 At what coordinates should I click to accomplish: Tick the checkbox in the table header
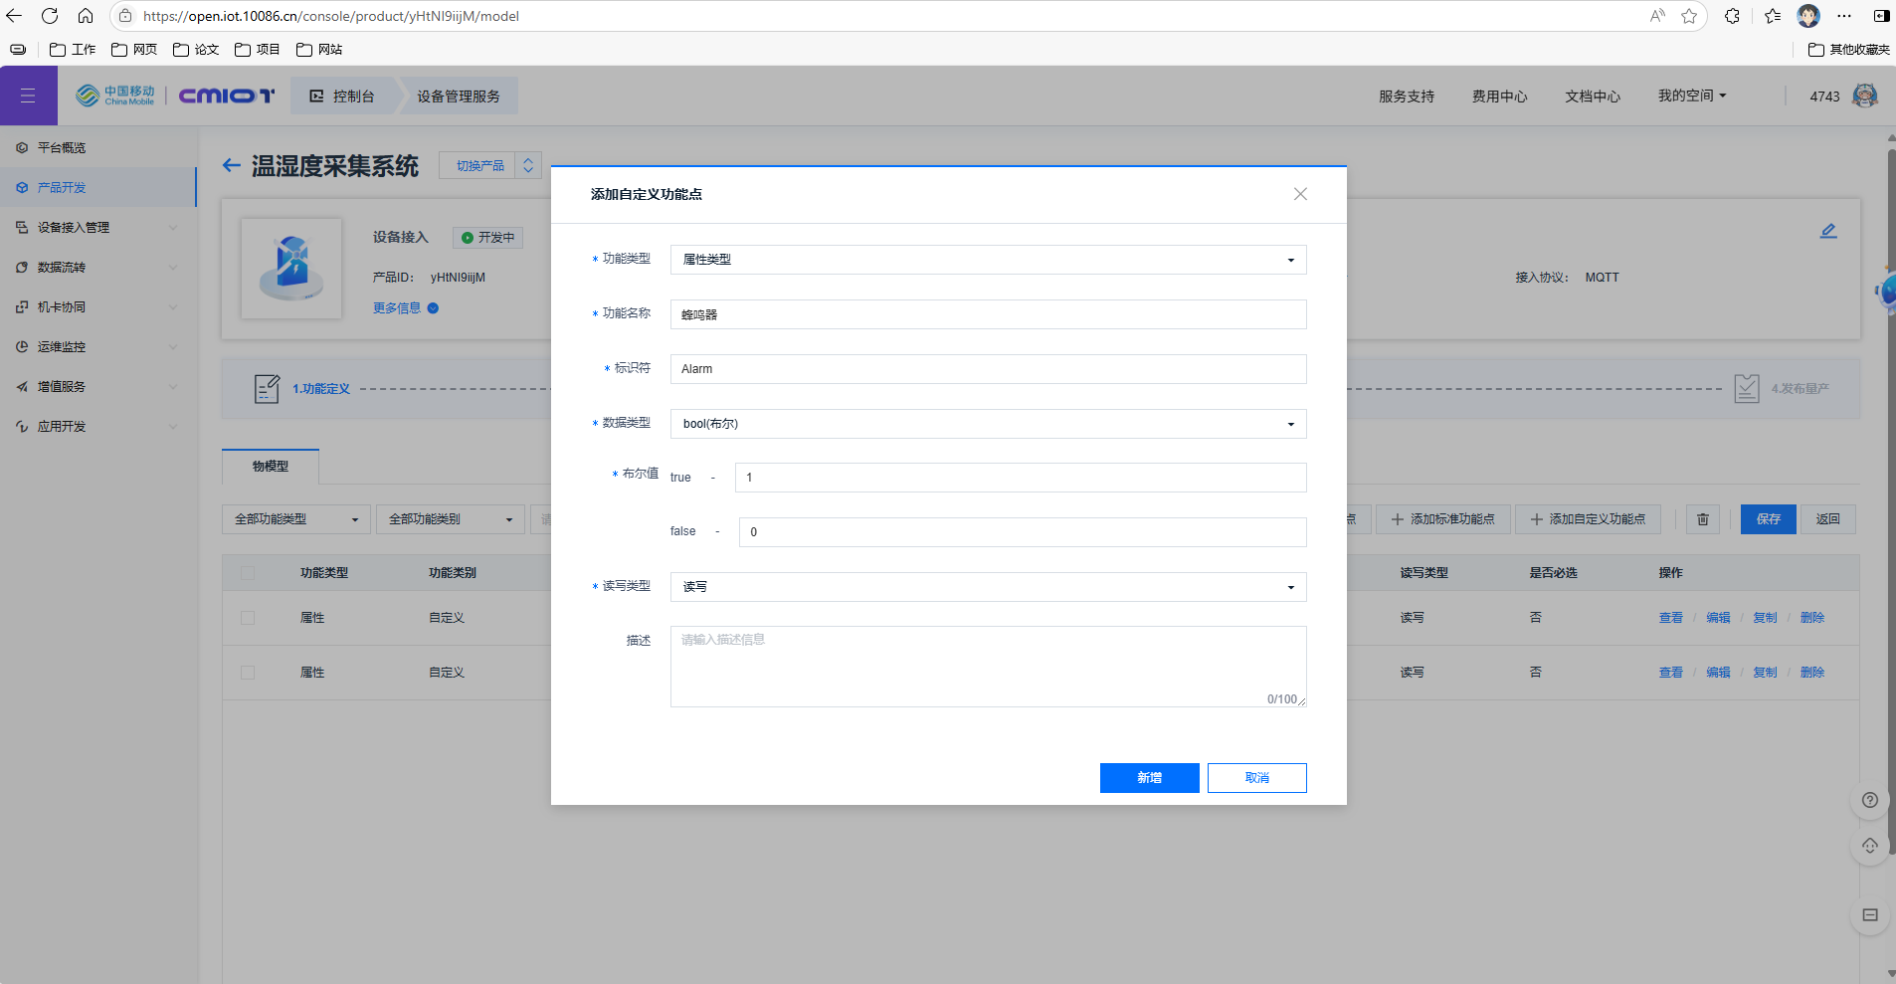coord(248,573)
